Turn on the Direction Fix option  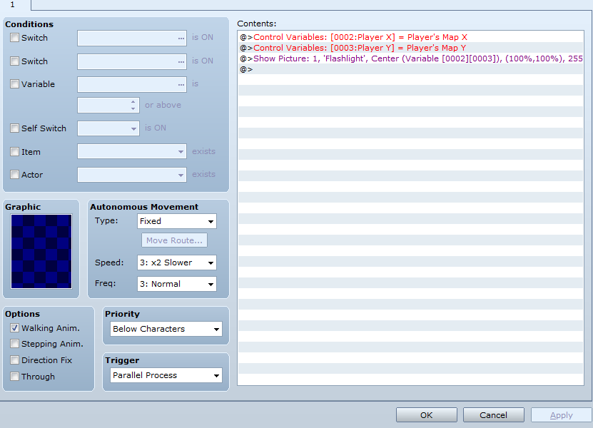(x=15, y=360)
